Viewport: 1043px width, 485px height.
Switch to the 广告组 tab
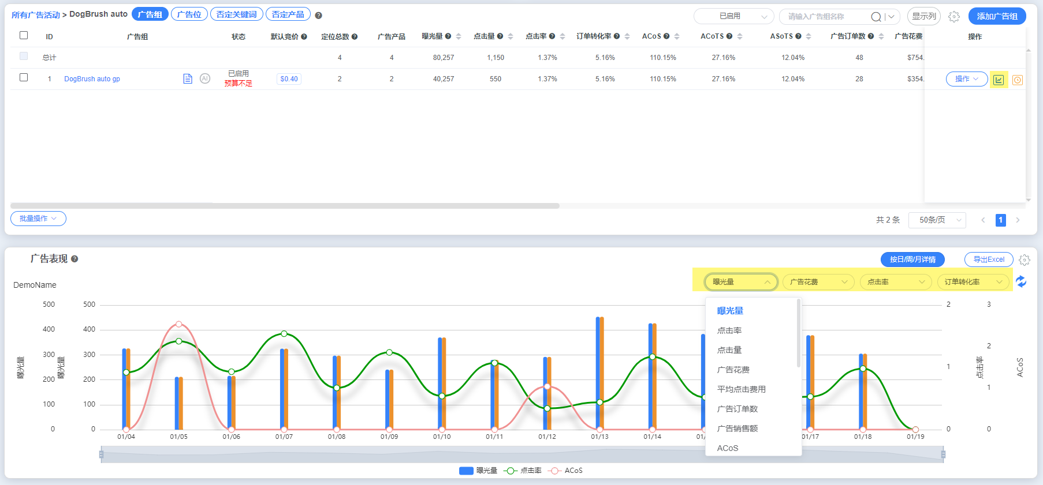pyautogui.click(x=150, y=14)
